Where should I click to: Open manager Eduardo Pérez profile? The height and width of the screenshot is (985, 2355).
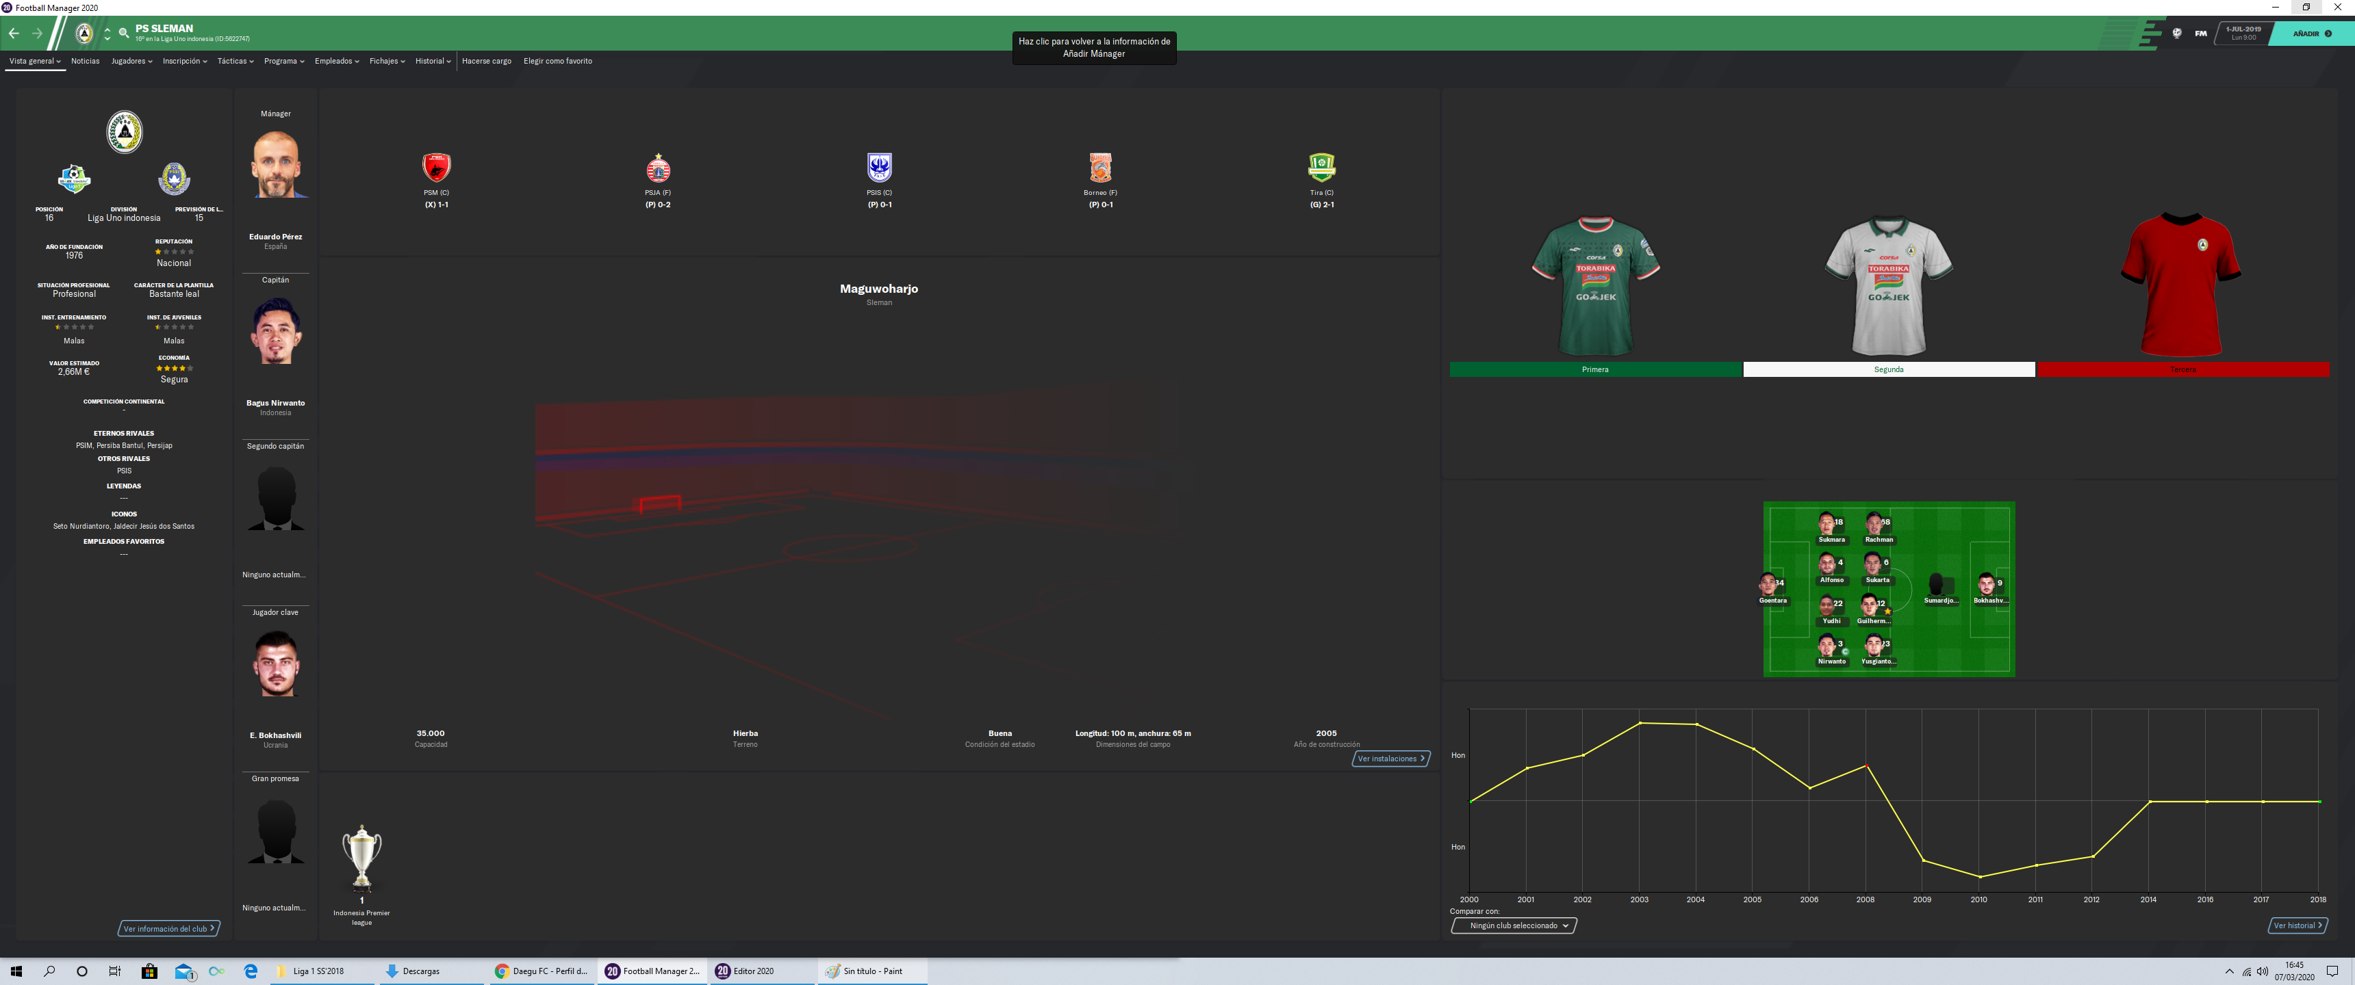coord(275,237)
